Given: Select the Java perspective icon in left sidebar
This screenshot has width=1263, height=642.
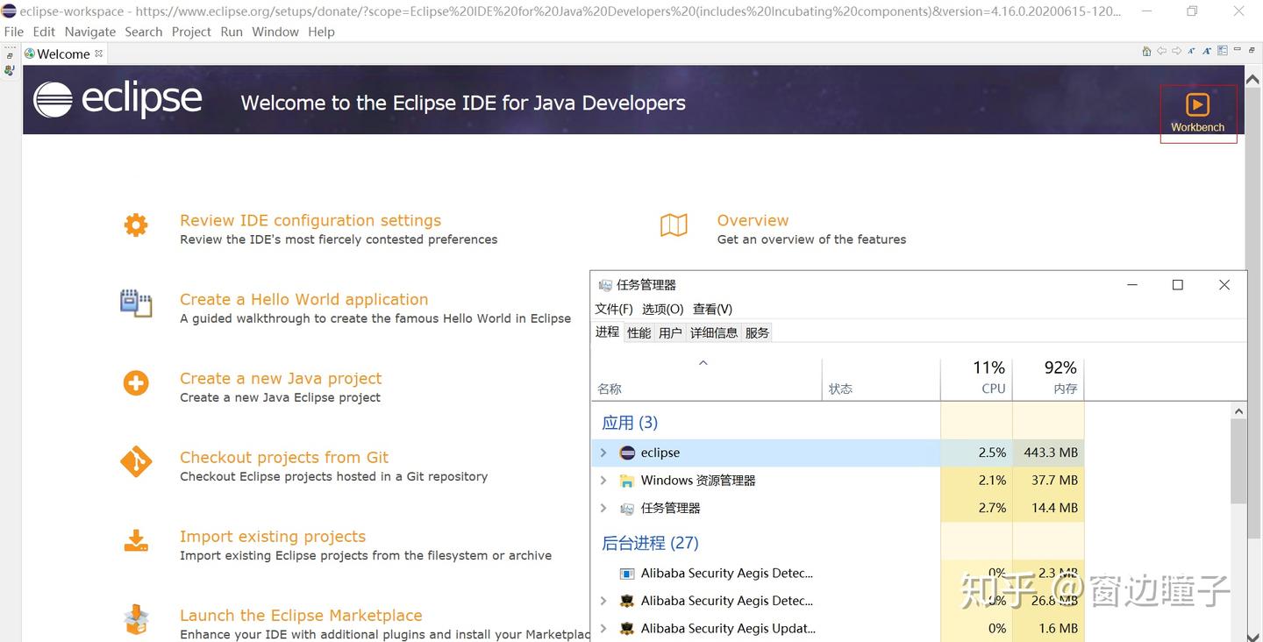Looking at the screenshot, I should [9, 70].
